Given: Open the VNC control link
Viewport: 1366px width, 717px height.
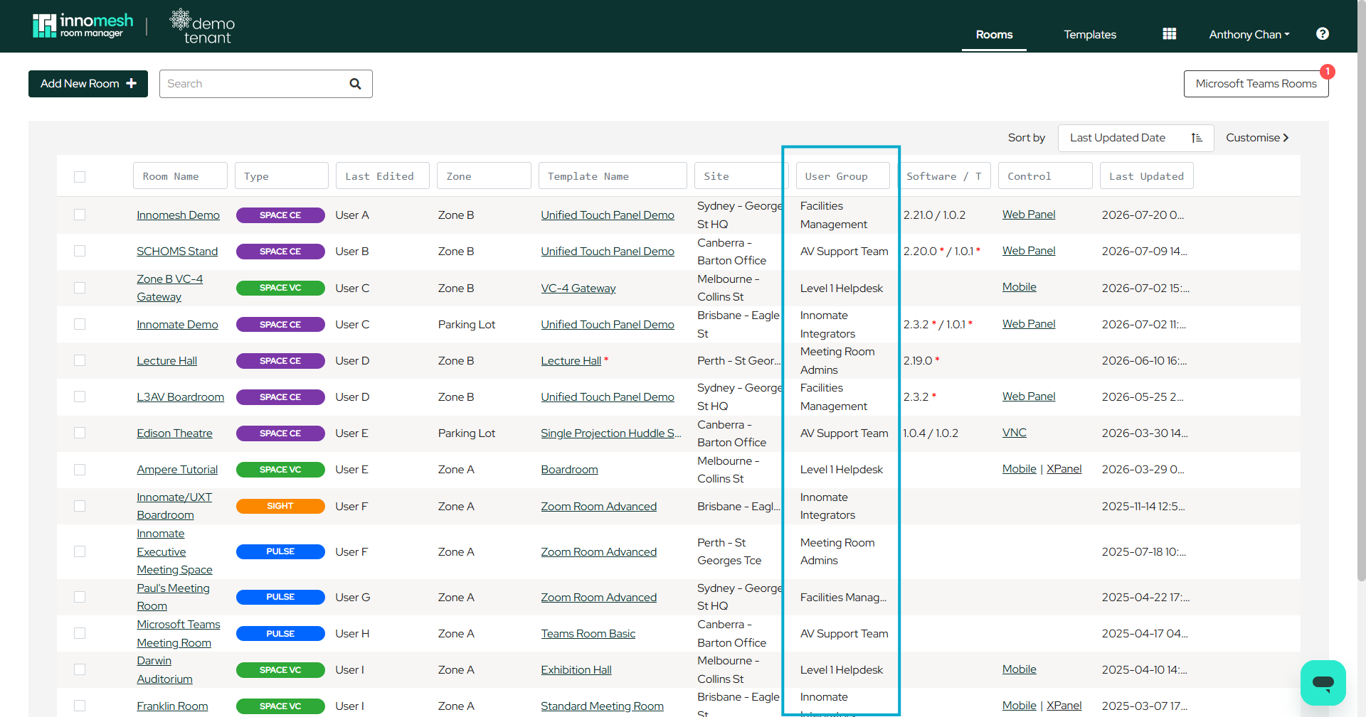Looking at the screenshot, I should click(1015, 433).
